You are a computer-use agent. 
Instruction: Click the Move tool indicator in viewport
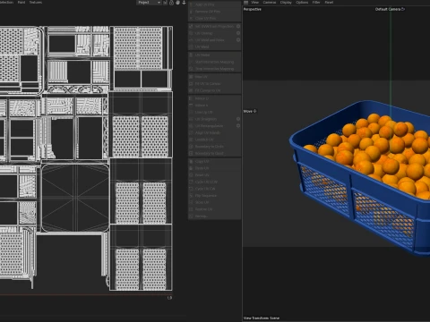tap(250, 111)
